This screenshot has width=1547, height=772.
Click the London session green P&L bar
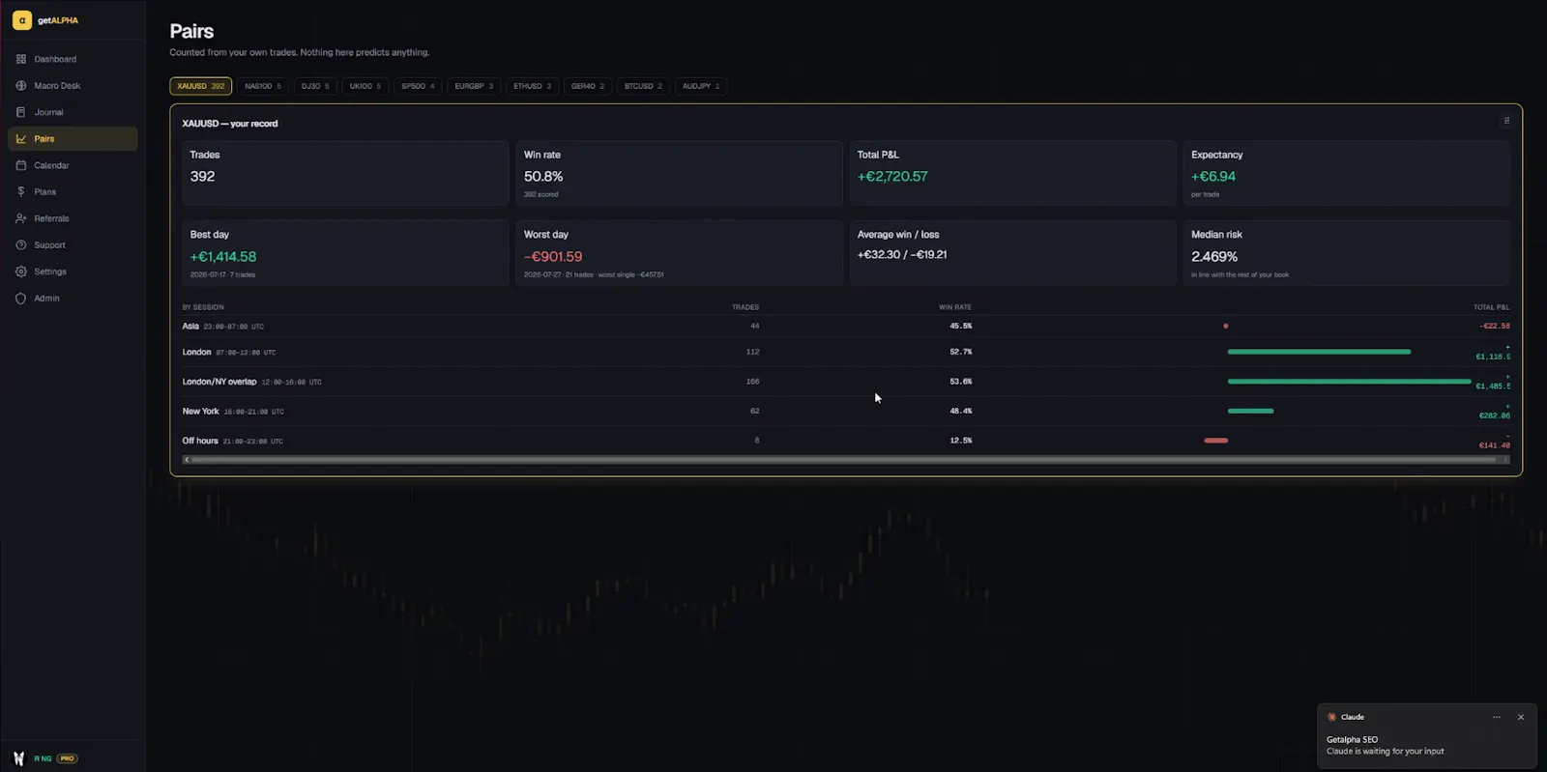[x=1319, y=352]
